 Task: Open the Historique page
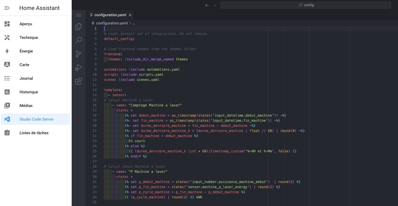point(29,92)
